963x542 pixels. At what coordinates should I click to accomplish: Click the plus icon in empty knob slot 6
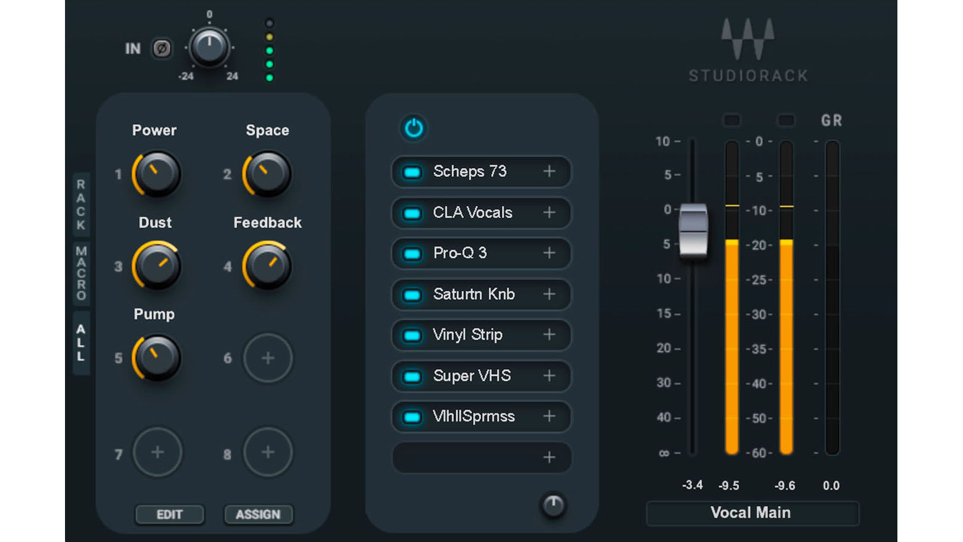[x=268, y=358]
